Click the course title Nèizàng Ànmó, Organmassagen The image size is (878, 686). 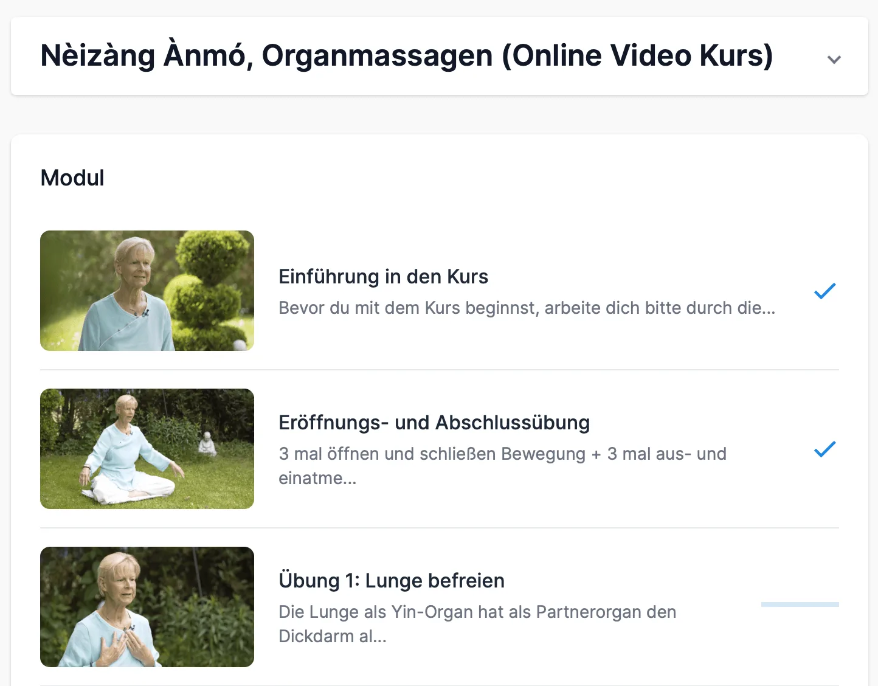coord(407,55)
